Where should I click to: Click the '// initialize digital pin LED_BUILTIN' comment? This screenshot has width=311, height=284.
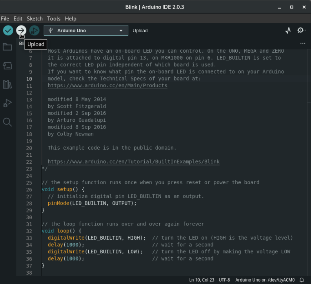[126, 196]
